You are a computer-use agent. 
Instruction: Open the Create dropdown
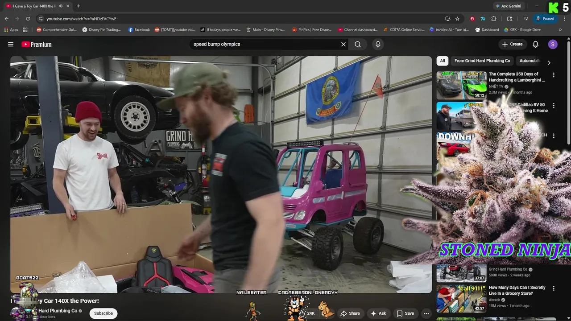point(512,44)
